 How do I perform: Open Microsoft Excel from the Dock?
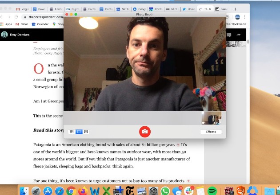[x=106, y=191]
